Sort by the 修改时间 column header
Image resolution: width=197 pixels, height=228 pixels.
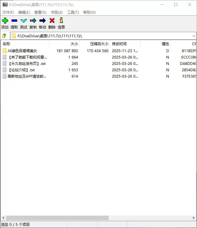click(x=125, y=44)
